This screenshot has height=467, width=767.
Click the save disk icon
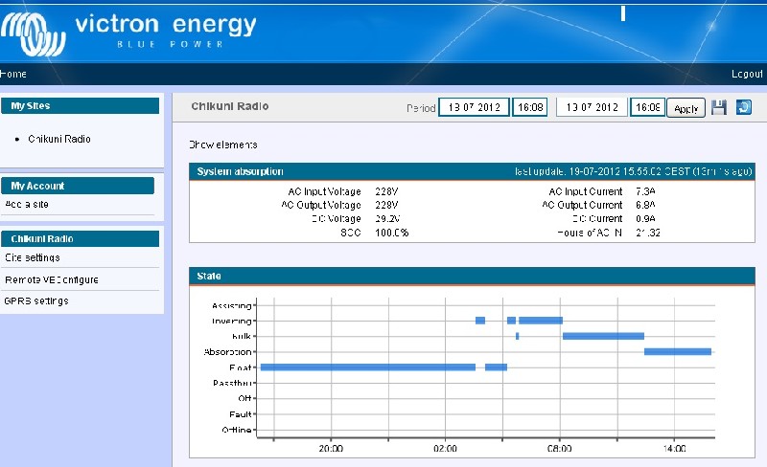pyautogui.click(x=718, y=107)
